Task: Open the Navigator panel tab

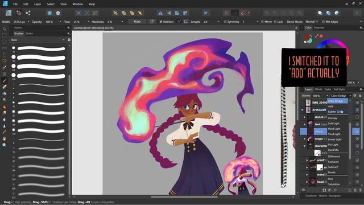Action: coord(335,196)
